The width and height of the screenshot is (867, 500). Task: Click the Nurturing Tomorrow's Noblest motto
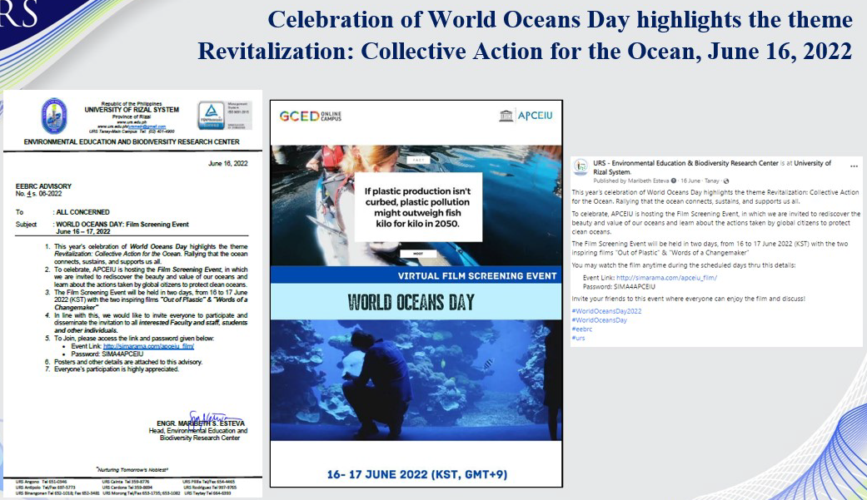tap(132, 469)
